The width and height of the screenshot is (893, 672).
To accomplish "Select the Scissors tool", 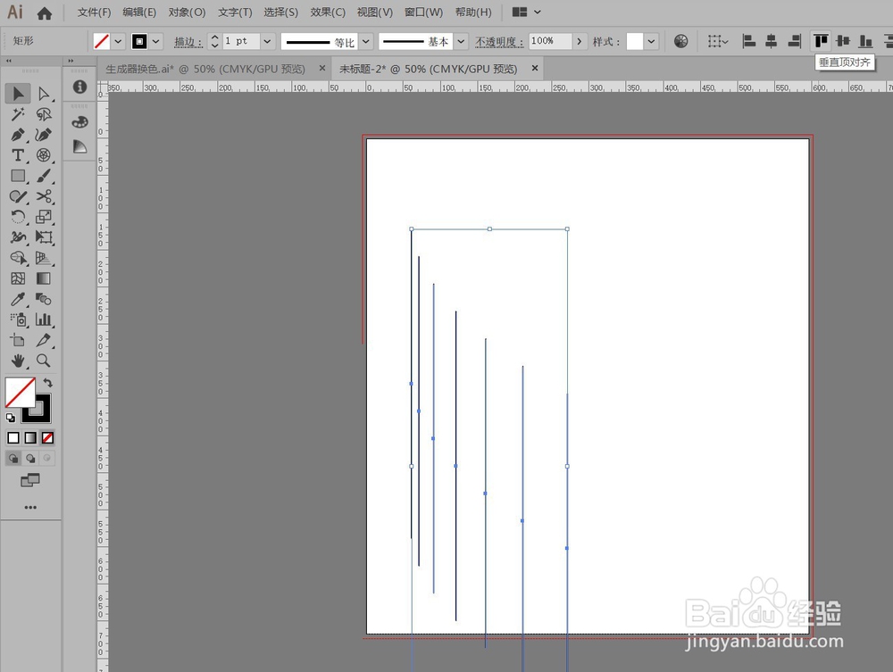I will point(43,196).
